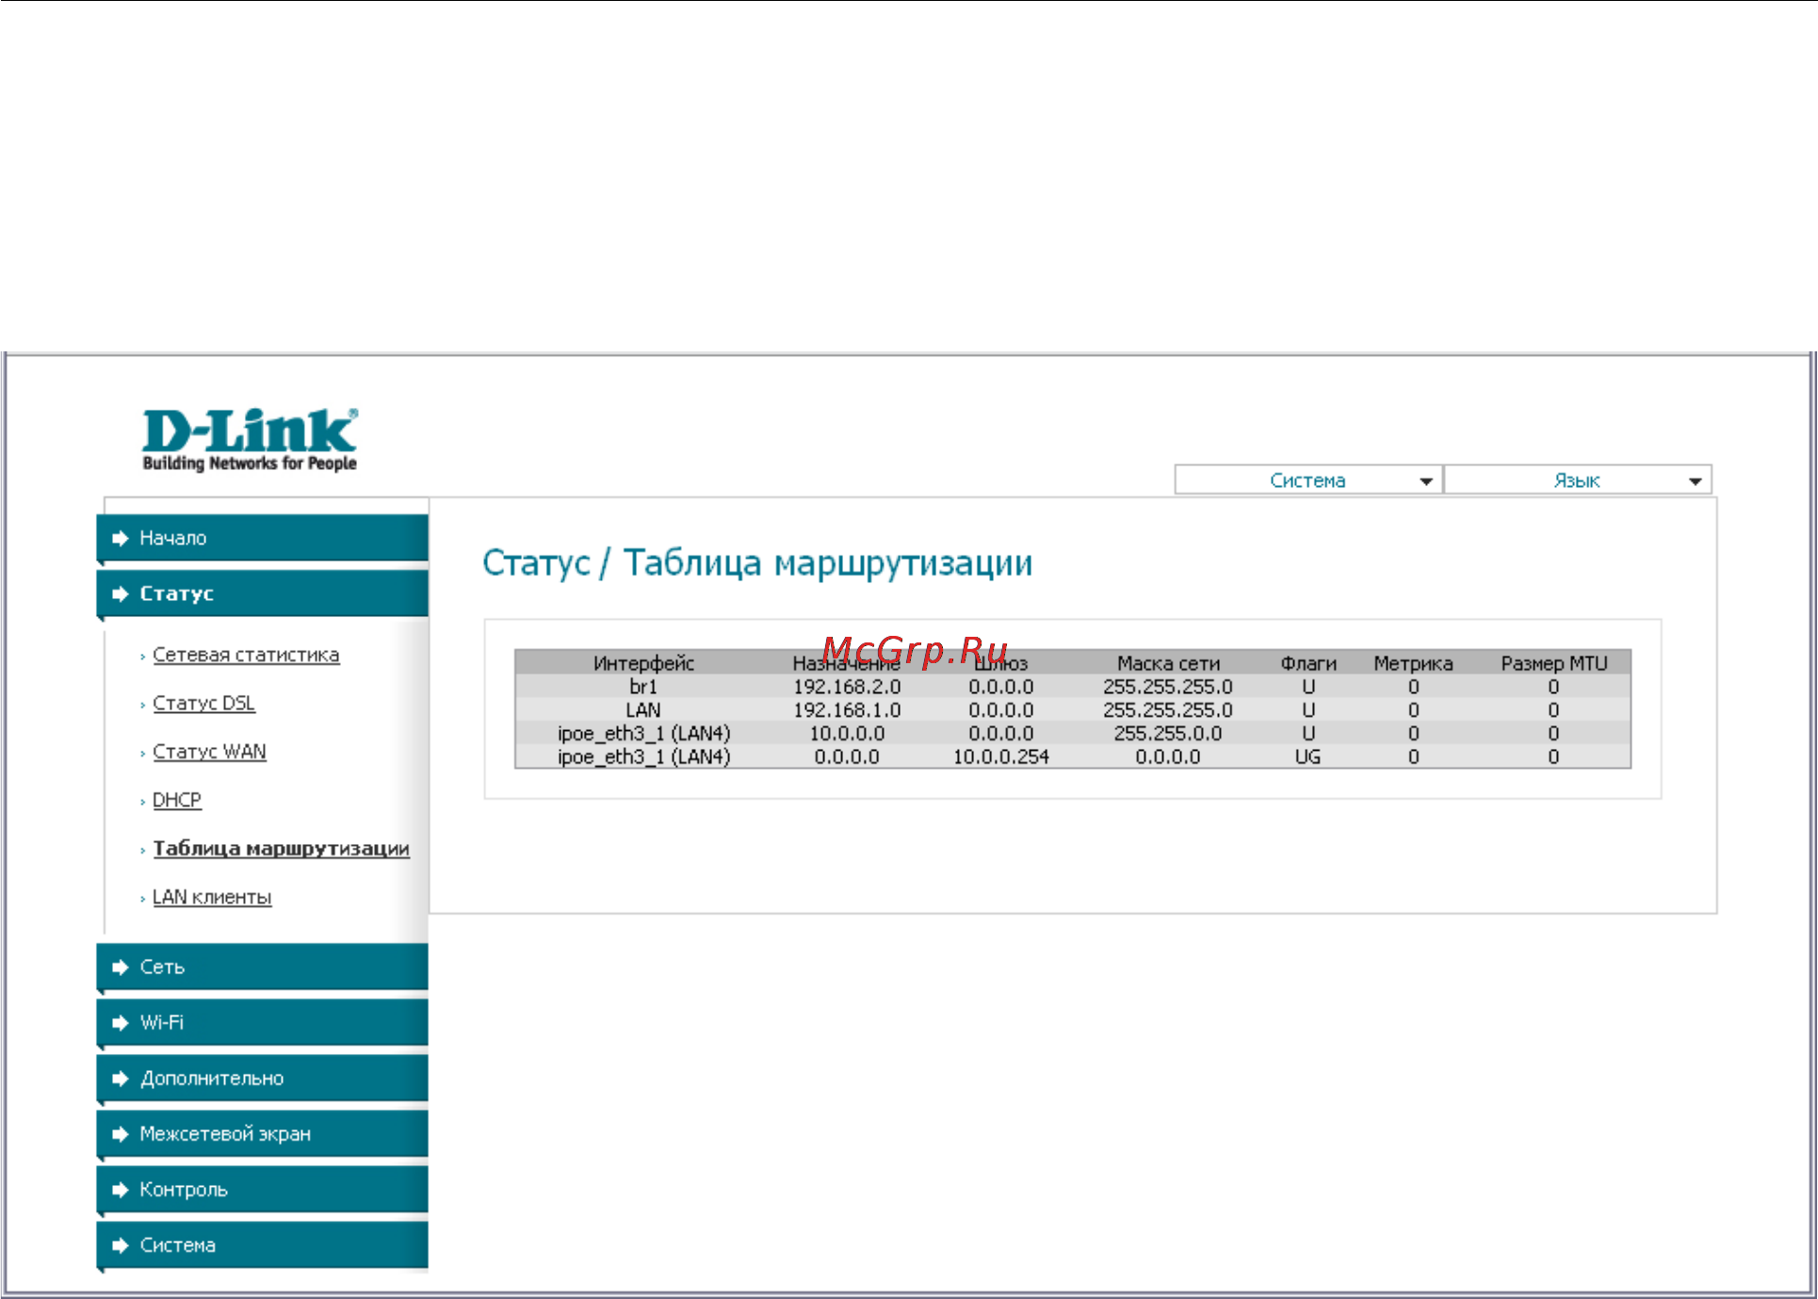
Task: Click arrow icon beside Начало
Action: click(x=120, y=539)
